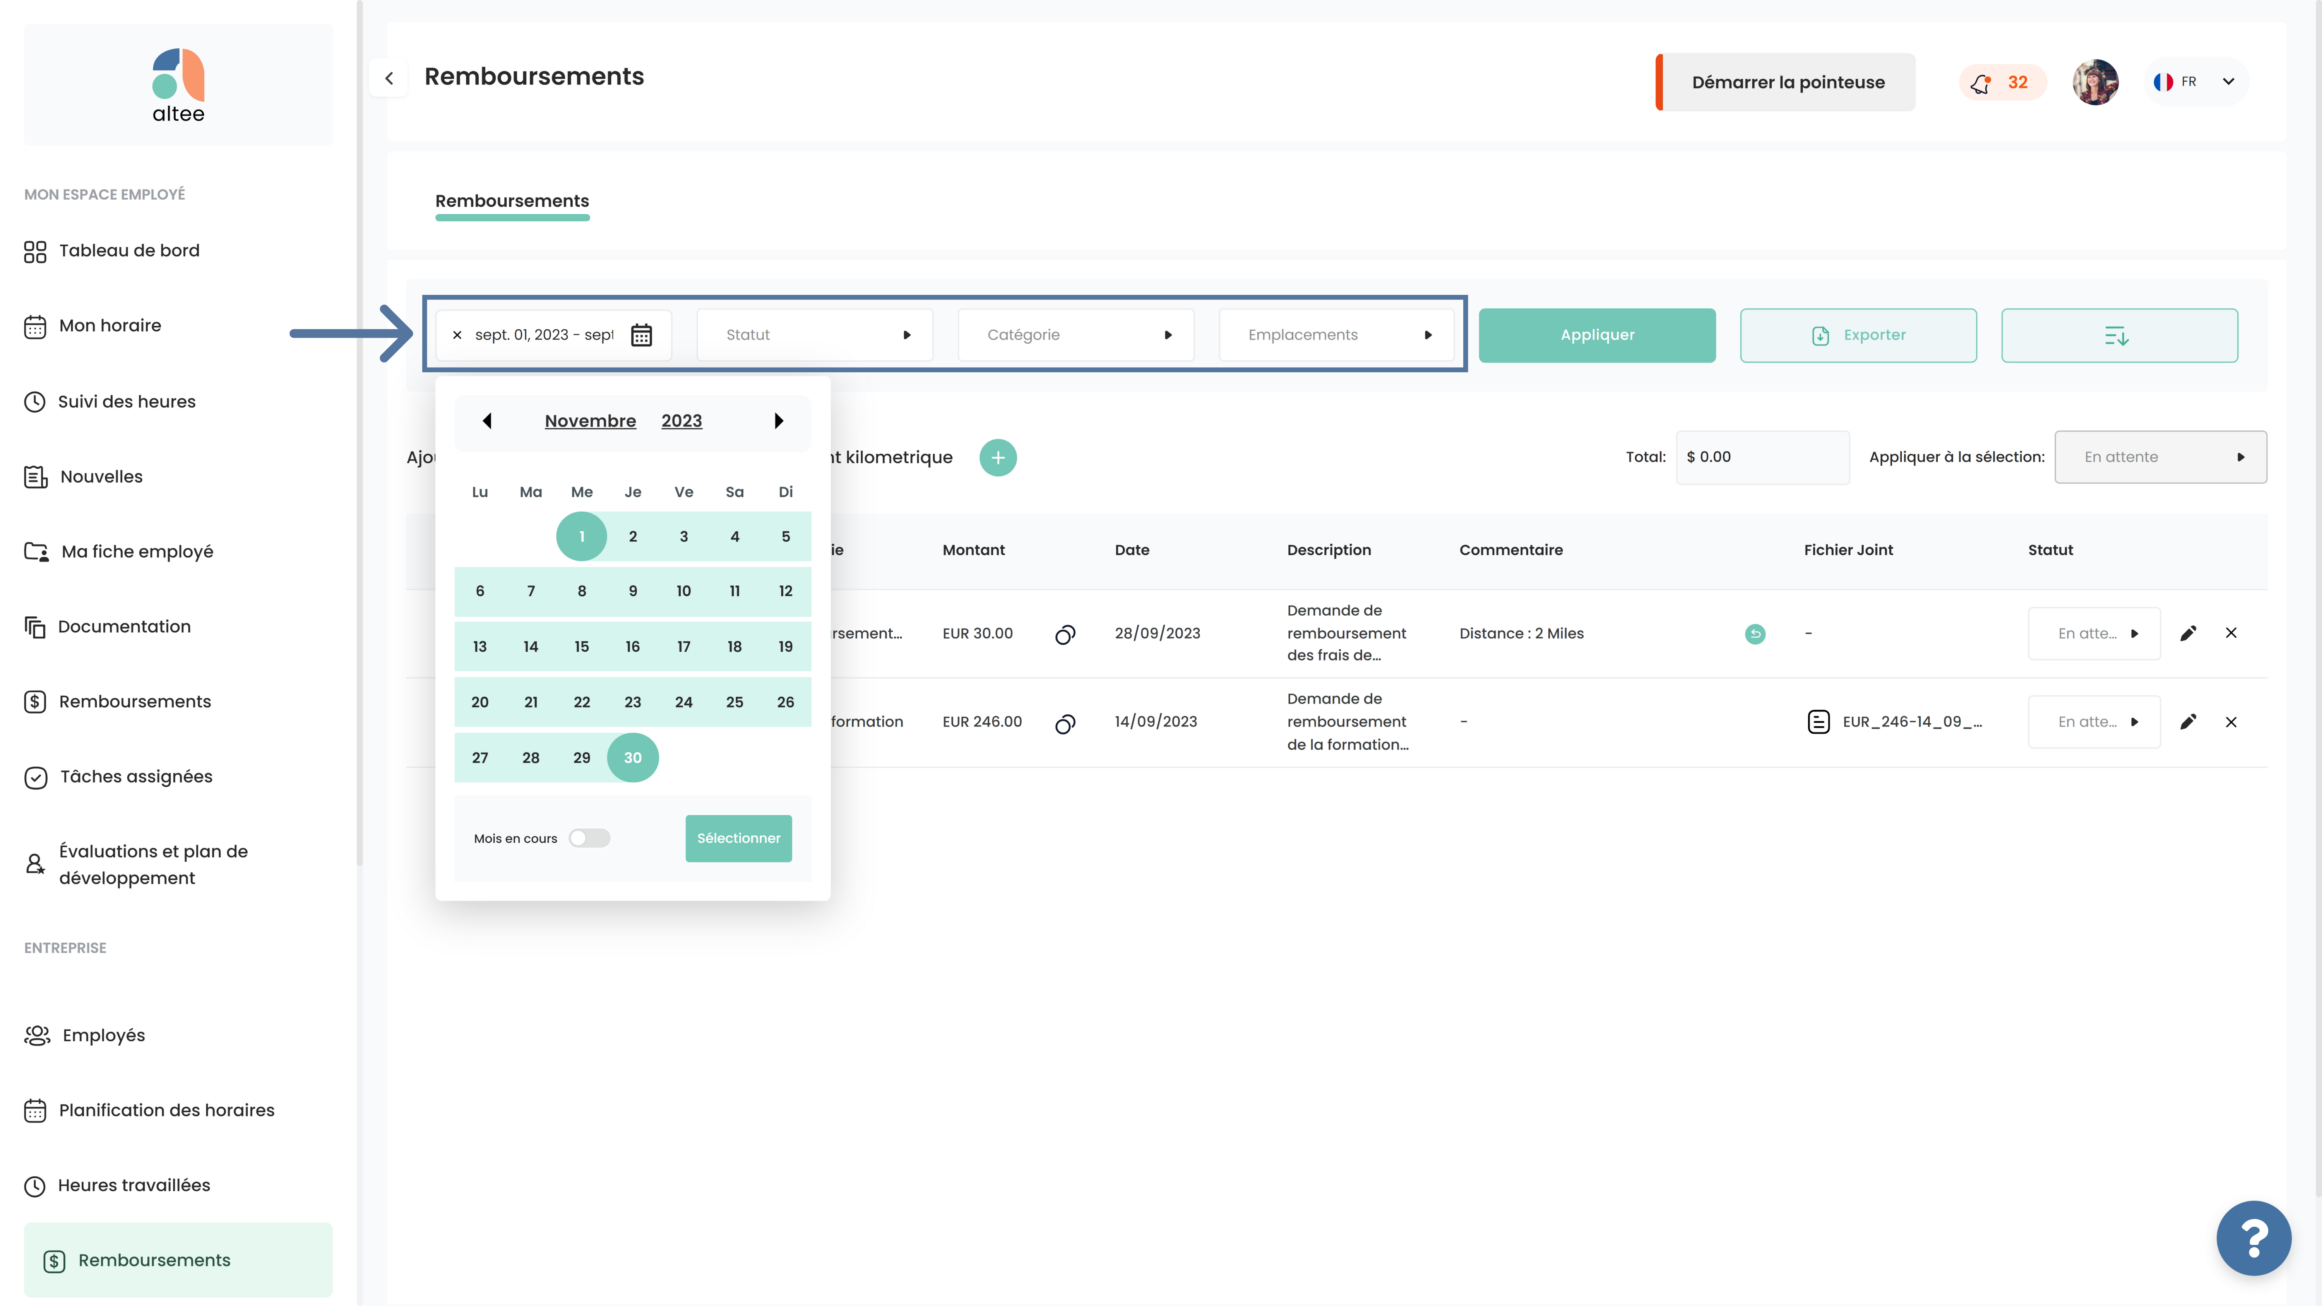Go back using the chevron beside Remboursements title
Screen dimensions: 2322x1306
pos(389,79)
